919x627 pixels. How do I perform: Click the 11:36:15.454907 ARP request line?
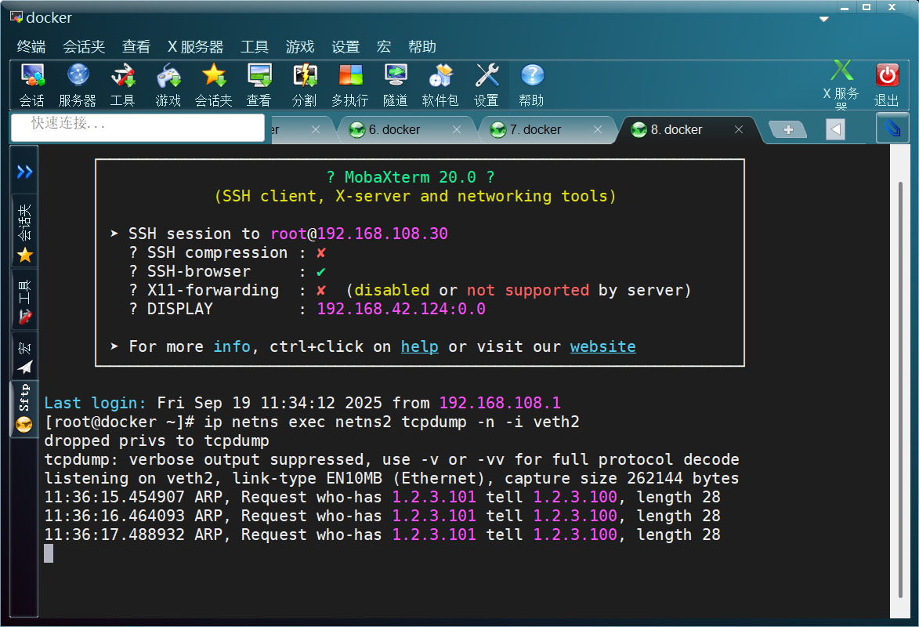[x=383, y=497]
